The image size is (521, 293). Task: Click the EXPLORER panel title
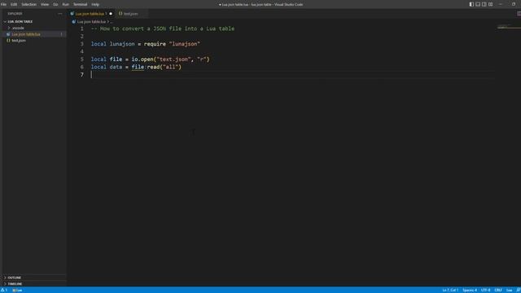tap(15, 14)
